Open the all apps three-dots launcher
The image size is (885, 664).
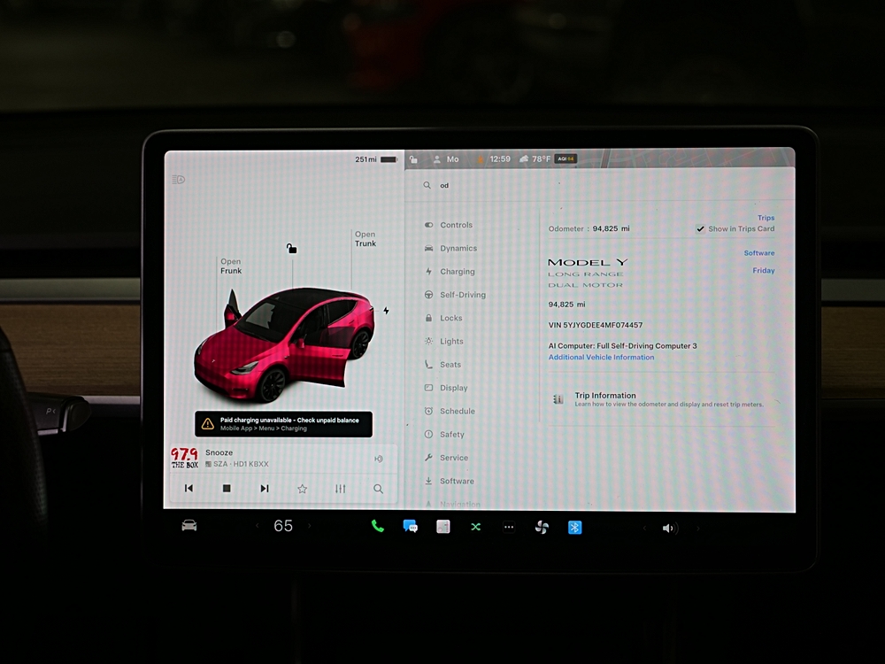pyautogui.click(x=509, y=528)
